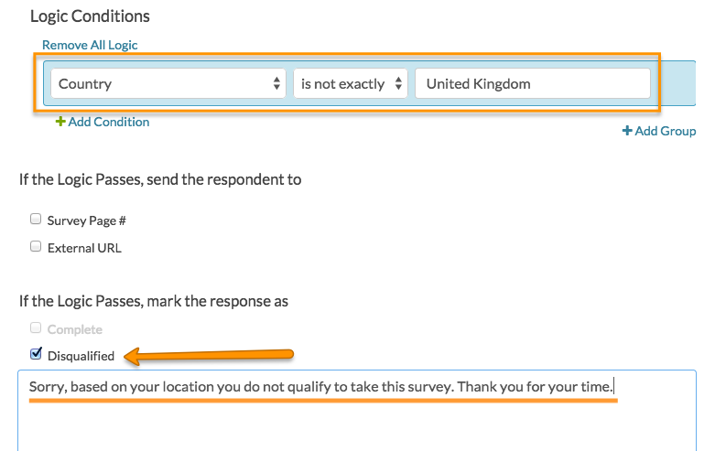715x451 pixels.
Task: Click the Remove All Logic link
Action: point(90,45)
